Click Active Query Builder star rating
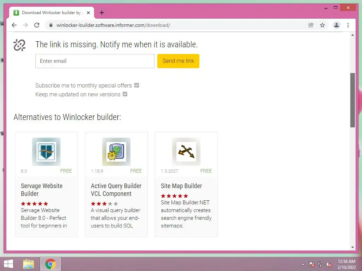Image resolution: width=362 pixels, height=271 pixels. point(104,204)
